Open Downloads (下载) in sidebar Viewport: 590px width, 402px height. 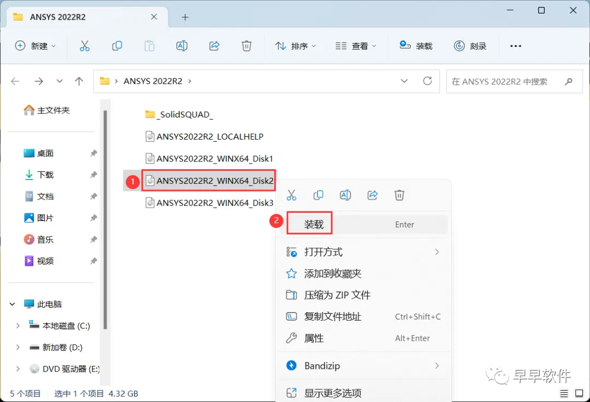click(x=38, y=175)
